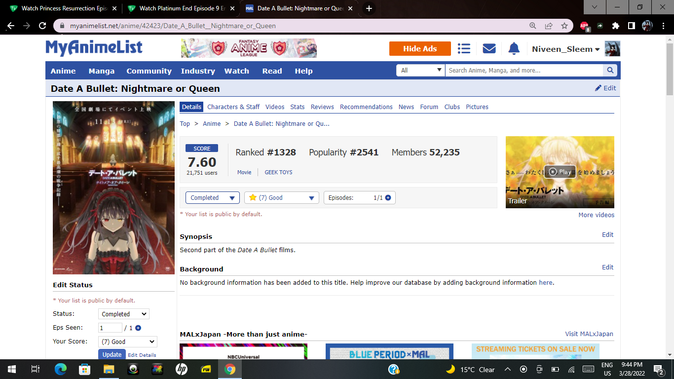Focus the Search Anime, Manga search box

524,71
